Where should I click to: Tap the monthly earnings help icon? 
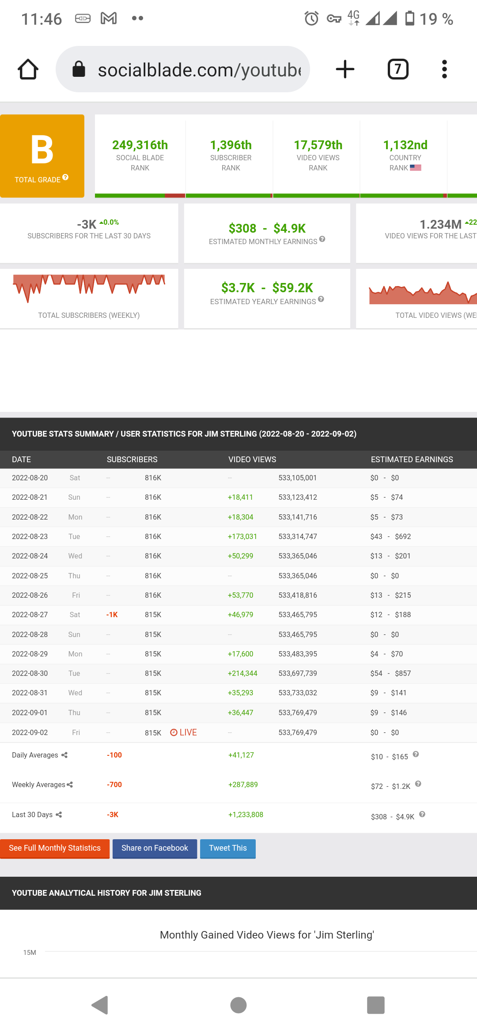(322, 239)
